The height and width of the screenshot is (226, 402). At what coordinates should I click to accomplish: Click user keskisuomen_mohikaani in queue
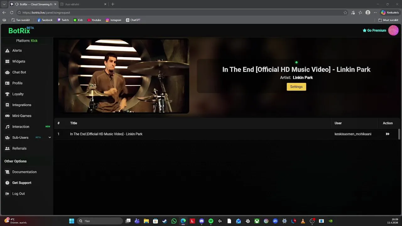pos(353,134)
